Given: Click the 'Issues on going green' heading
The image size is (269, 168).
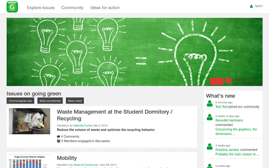Looking at the screenshot, I should pos(34,94).
